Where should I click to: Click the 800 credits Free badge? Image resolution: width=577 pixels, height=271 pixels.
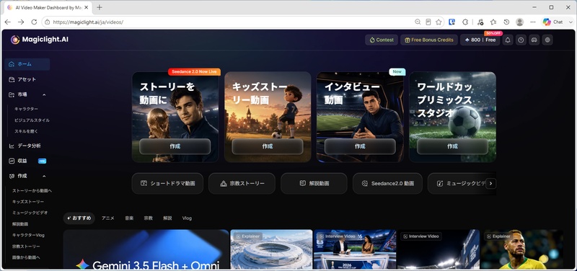(480, 40)
